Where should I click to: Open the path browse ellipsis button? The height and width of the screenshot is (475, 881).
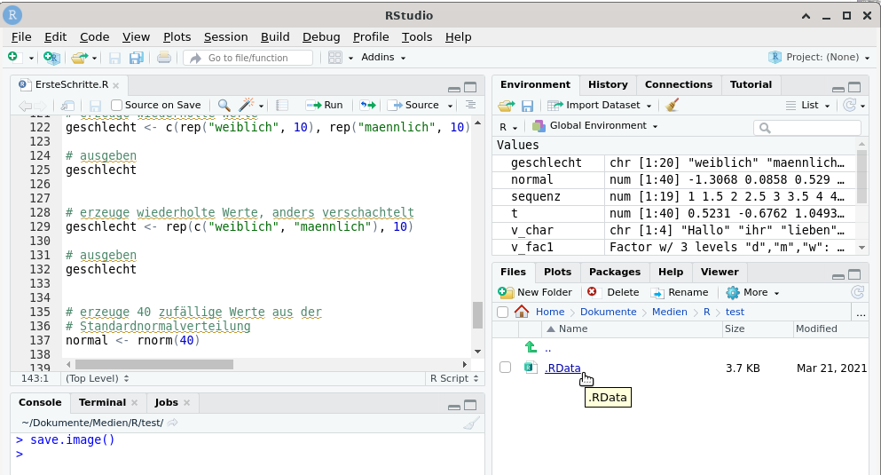pos(861,313)
